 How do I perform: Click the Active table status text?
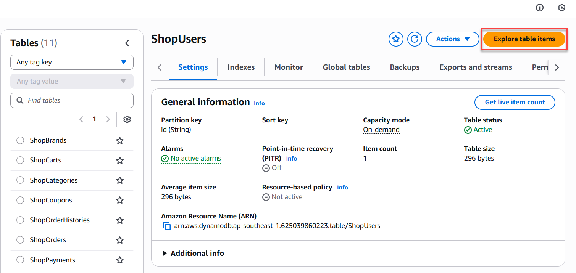coord(482,130)
